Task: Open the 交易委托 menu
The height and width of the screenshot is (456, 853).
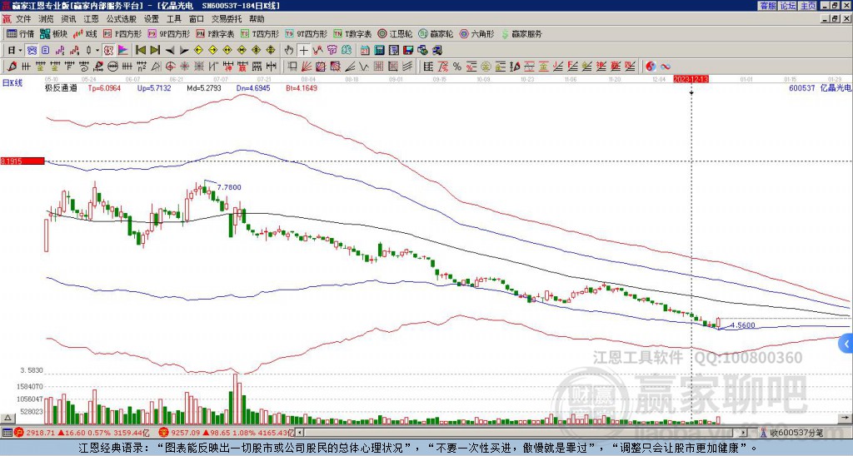Action: click(227, 19)
